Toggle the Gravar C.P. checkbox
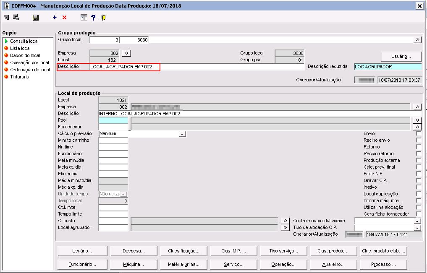Image resolution: width=427 pixels, height=273 pixels. (419, 180)
